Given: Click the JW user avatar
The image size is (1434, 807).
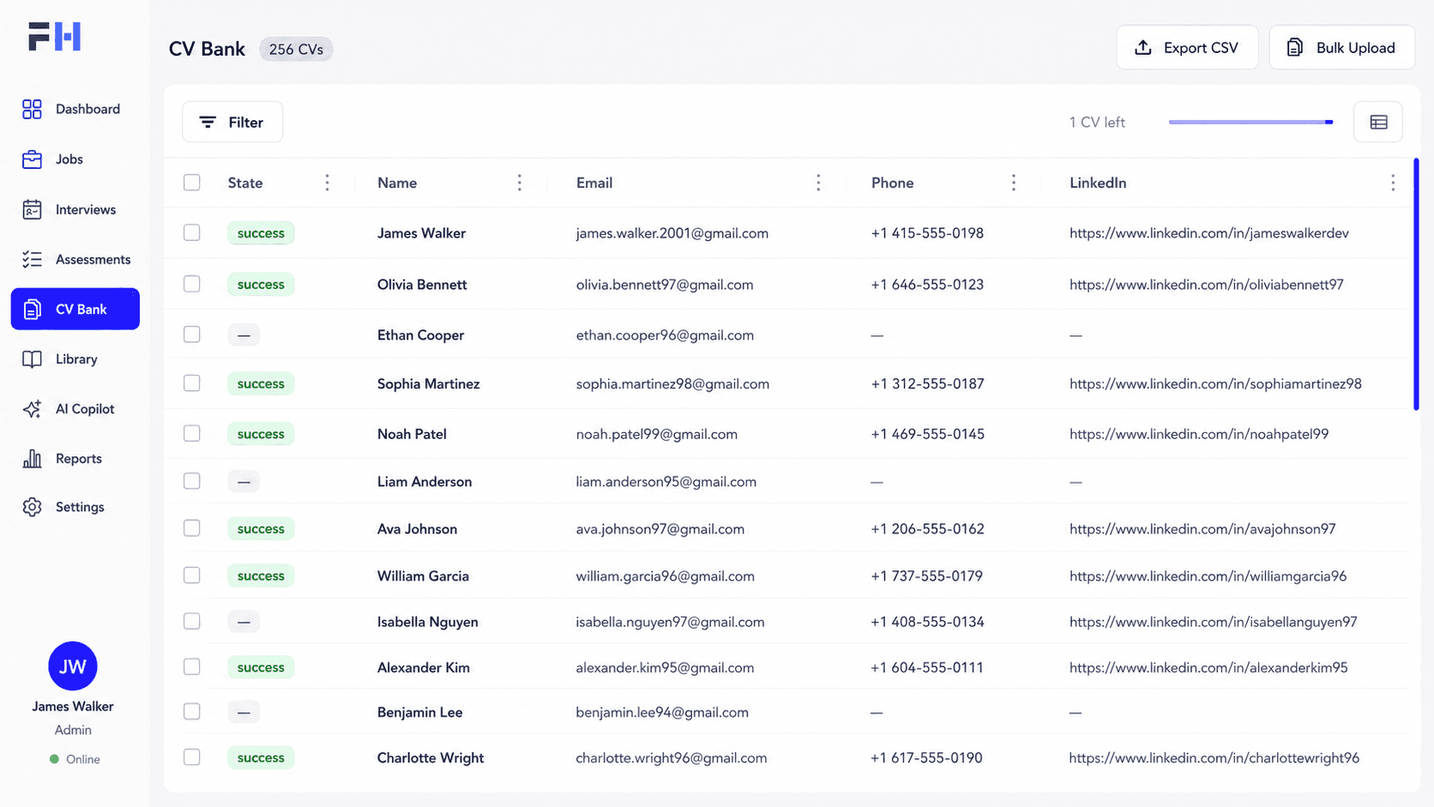Looking at the screenshot, I should tap(73, 666).
